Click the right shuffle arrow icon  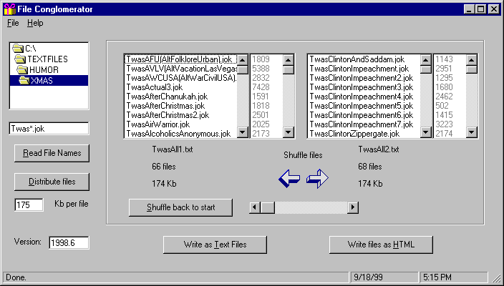317,178
